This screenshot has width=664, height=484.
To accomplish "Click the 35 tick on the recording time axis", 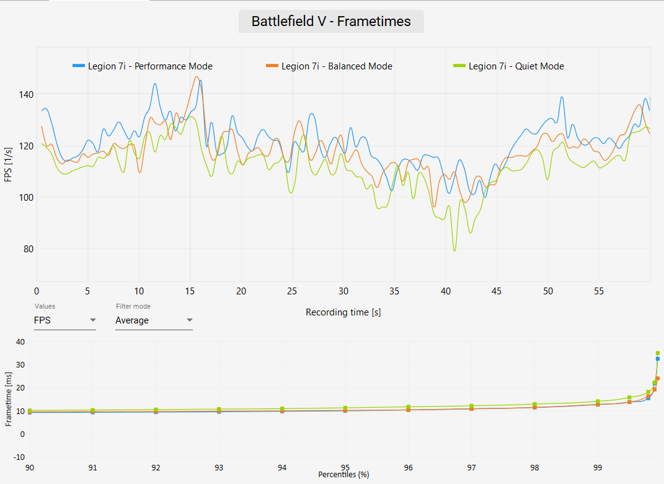I will (394, 291).
